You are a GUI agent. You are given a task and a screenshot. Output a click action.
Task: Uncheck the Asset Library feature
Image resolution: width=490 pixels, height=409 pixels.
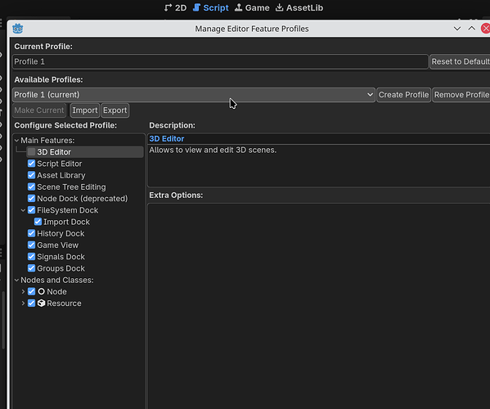click(x=31, y=175)
